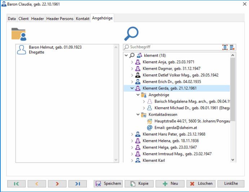The image size is (249, 192).
Task: Expand Barisch Magdalena under Angehörige
Action: tap(144, 101)
